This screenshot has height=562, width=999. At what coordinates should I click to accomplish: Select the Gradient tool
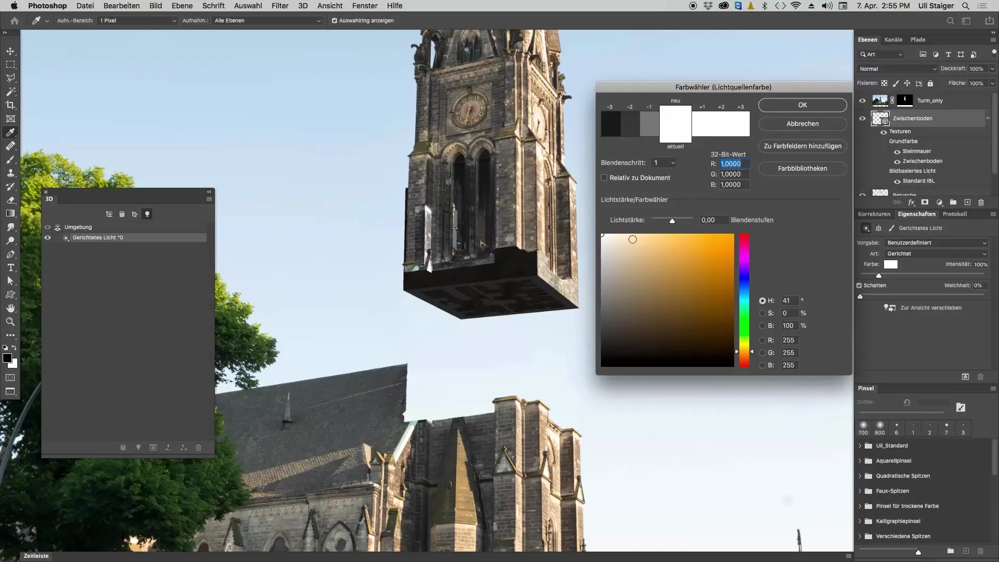pos(10,213)
